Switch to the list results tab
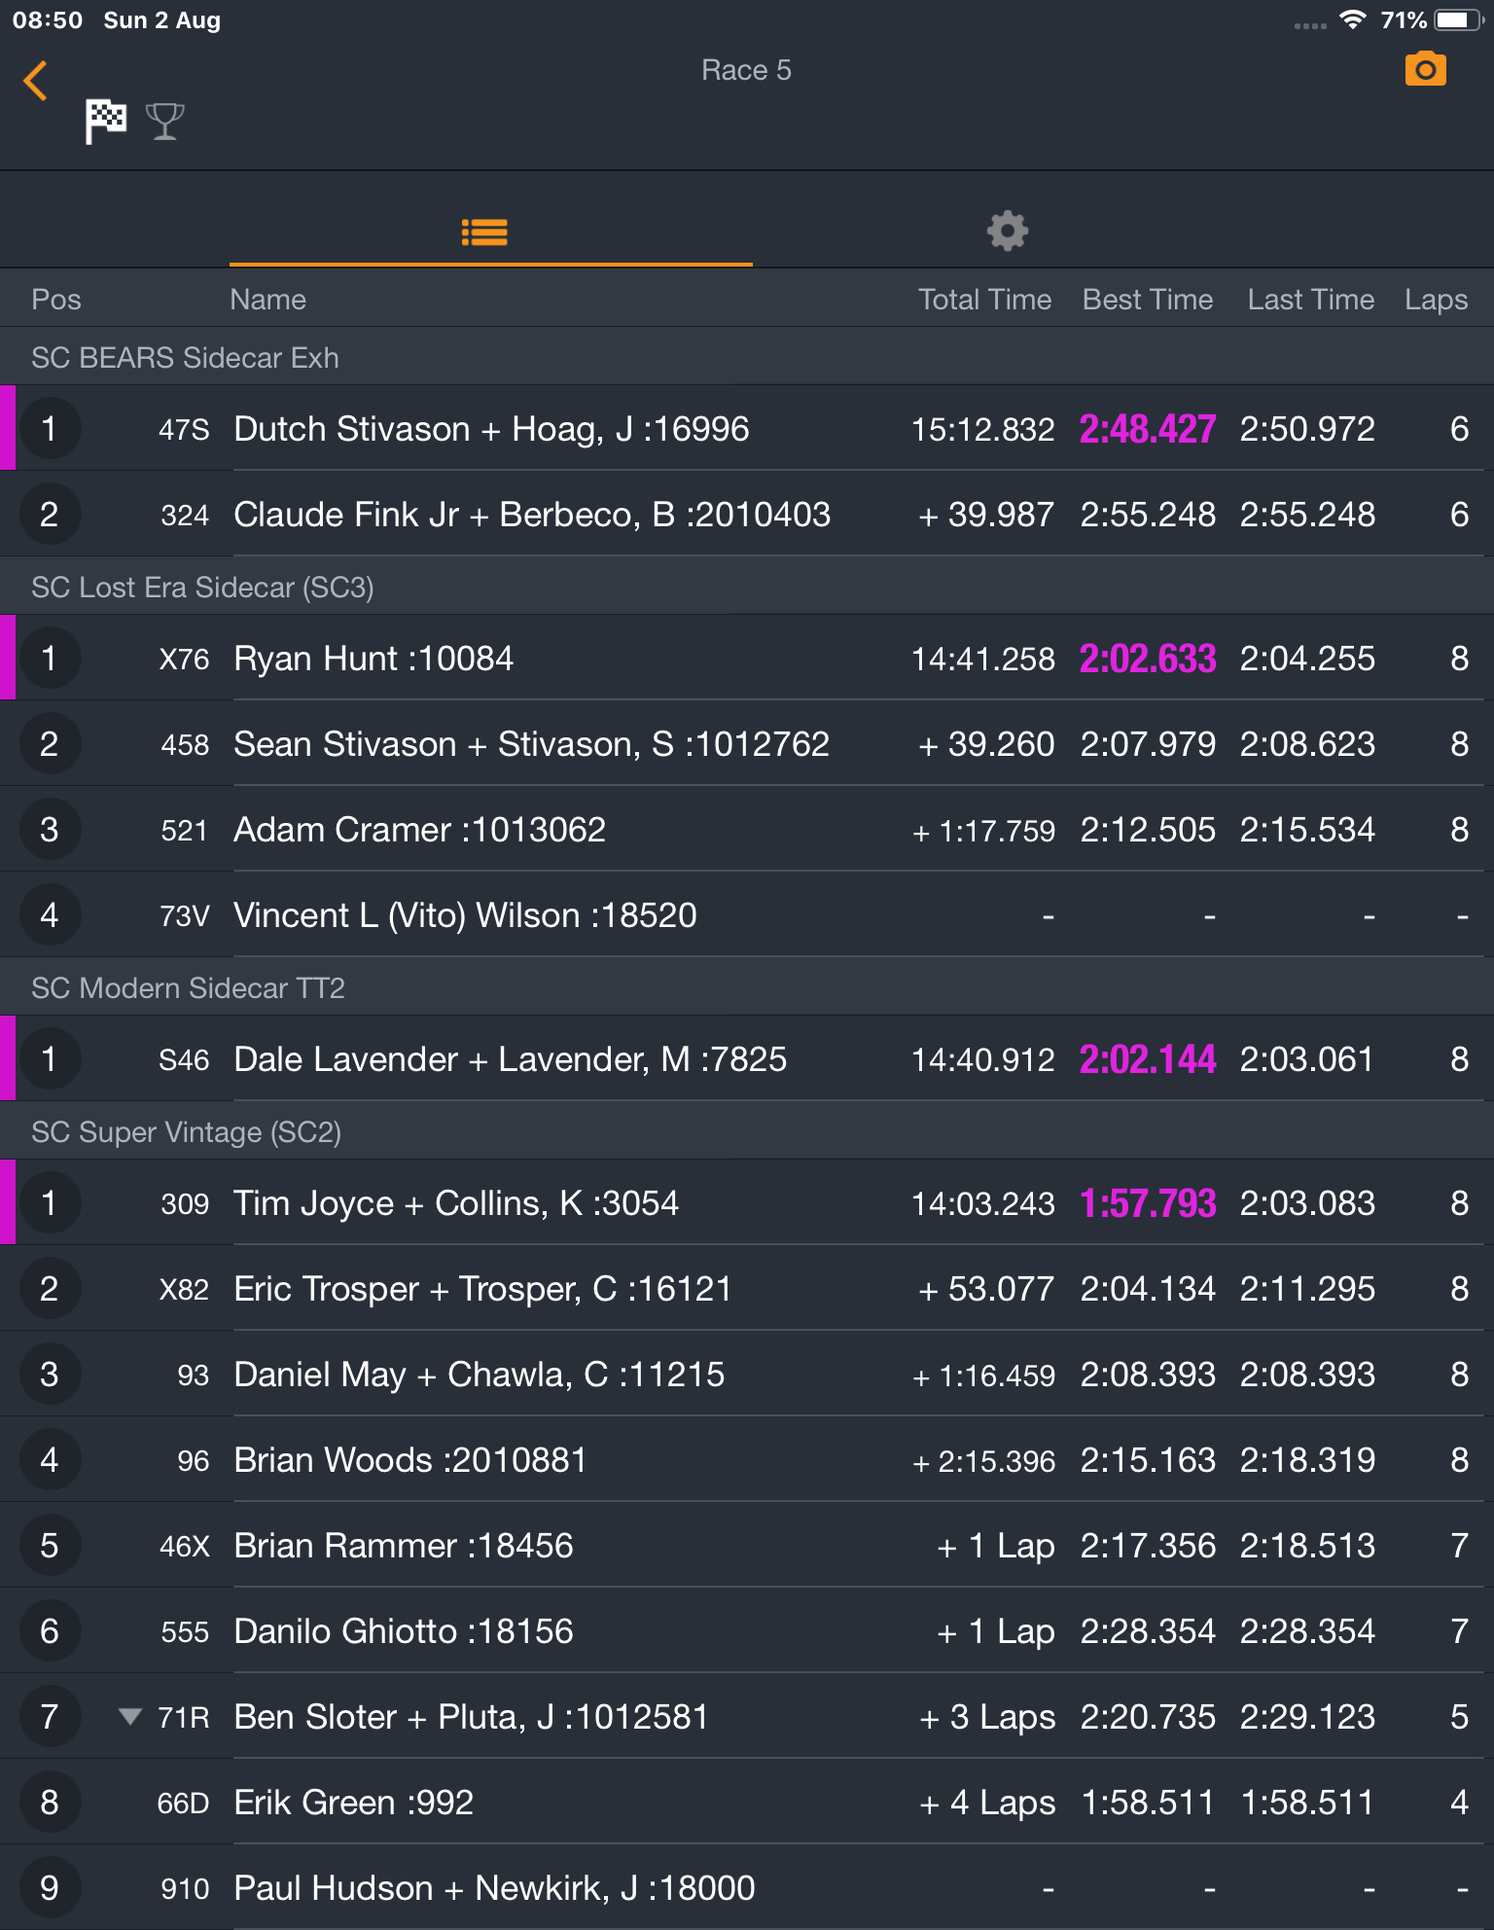The height and width of the screenshot is (1930, 1494). pos(484,232)
